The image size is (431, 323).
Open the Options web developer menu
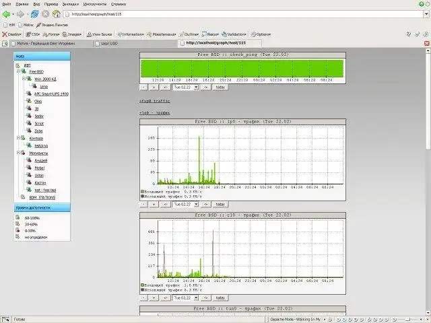pyautogui.click(x=261, y=34)
